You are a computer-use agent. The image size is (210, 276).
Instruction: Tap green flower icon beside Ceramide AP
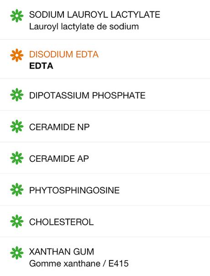(x=17, y=158)
